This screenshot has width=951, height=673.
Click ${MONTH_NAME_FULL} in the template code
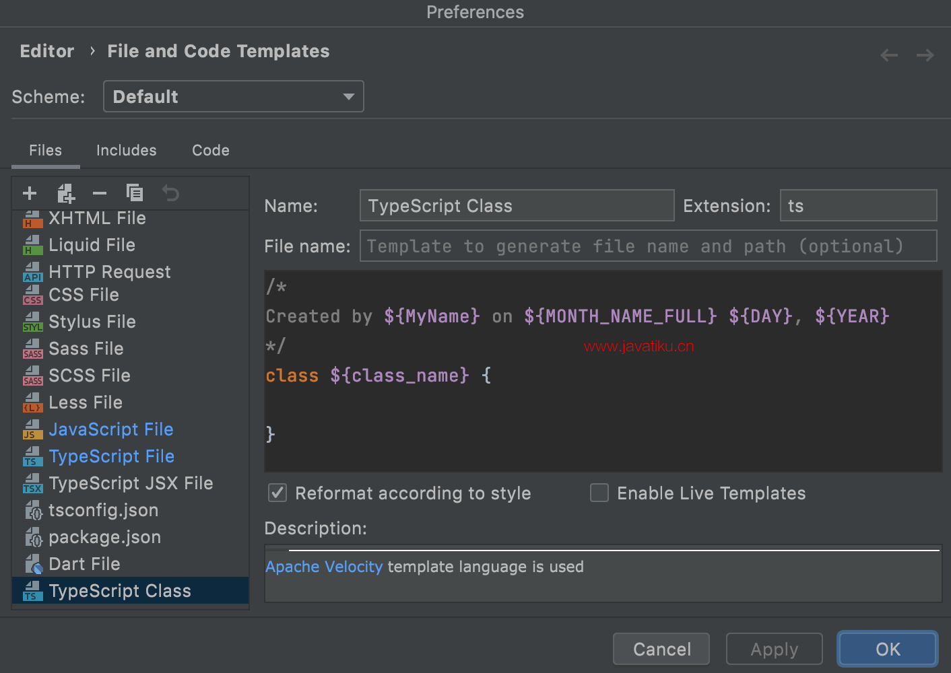(x=620, y=316)
